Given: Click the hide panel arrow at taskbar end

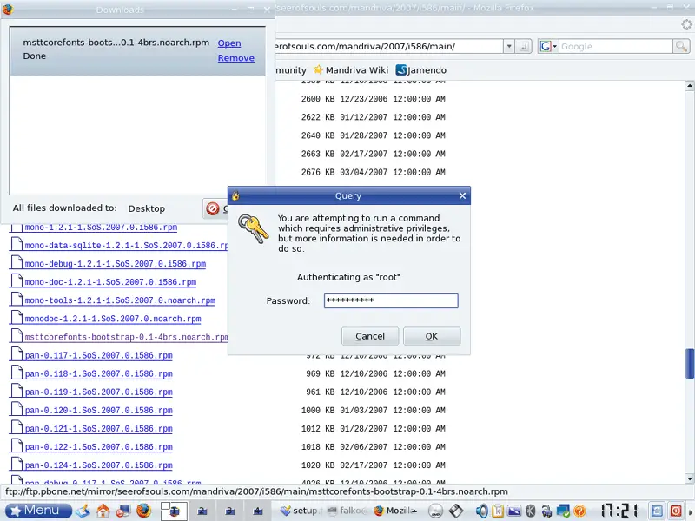Looking at the screenshot, I should pyautogui.click(x=691, y=511).
